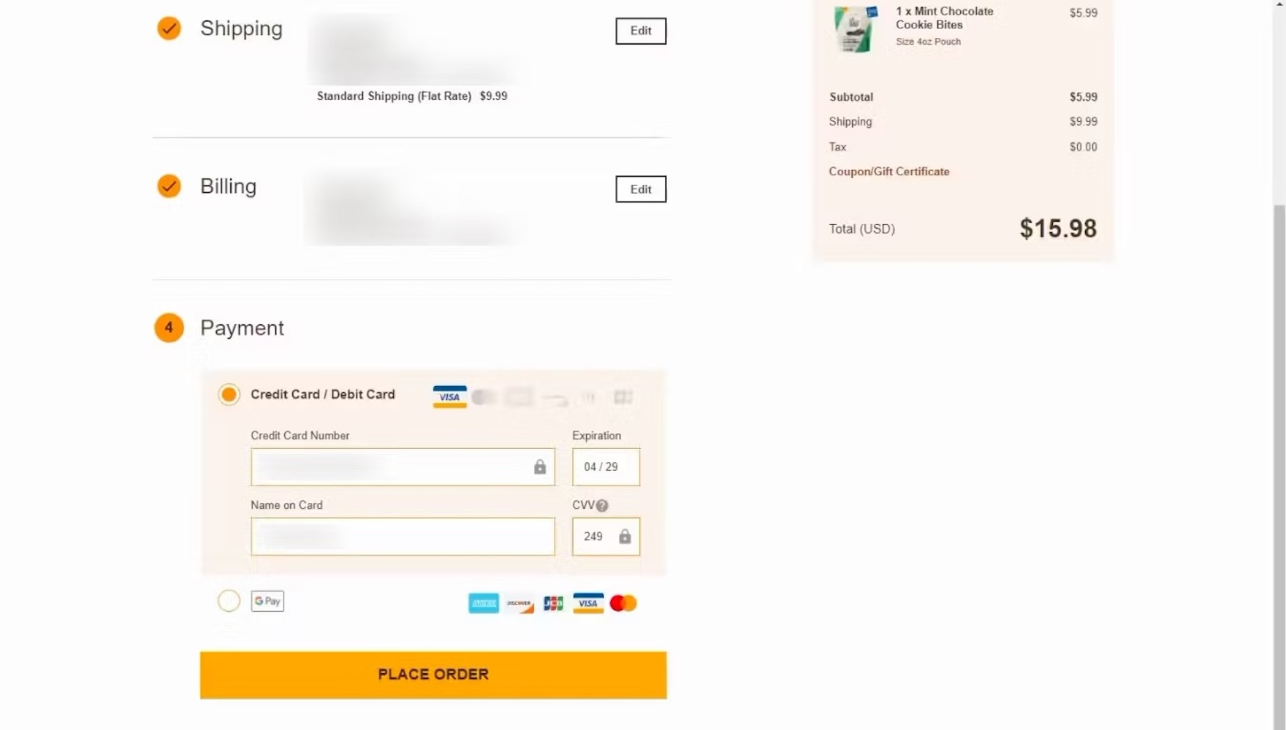Select the Google Pay radio button
Screen dimensions: 1286x730
pyautogui.click(x=229, y=601)
